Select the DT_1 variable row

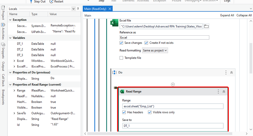(x=44, y=44)
